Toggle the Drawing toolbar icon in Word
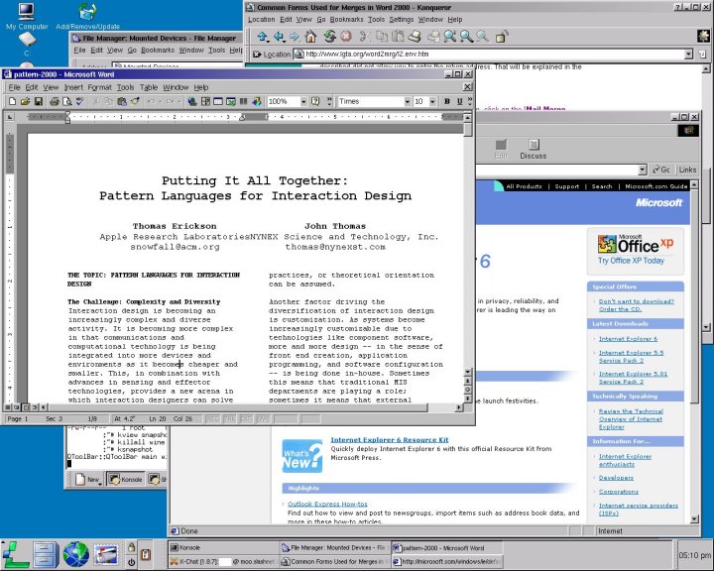714x571 pixels. (257, 101)
